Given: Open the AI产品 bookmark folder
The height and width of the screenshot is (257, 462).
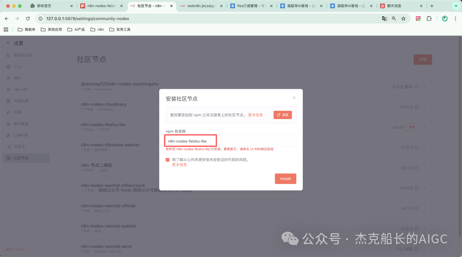Looking at the screenshot, I should [76, 29].
